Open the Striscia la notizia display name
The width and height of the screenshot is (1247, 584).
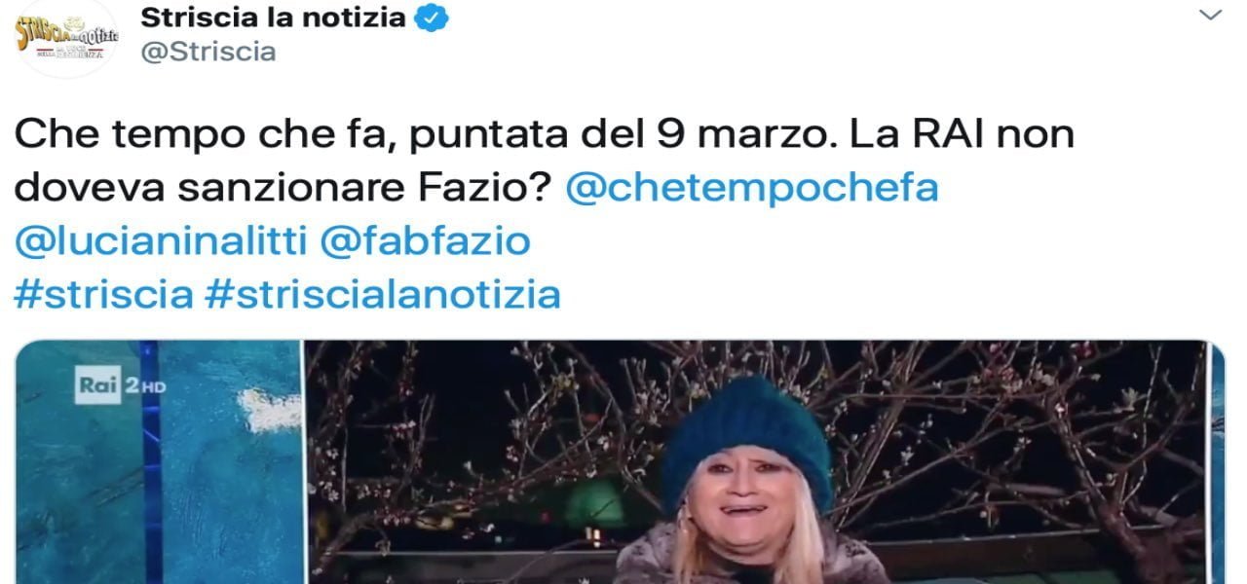pos(274,17)
